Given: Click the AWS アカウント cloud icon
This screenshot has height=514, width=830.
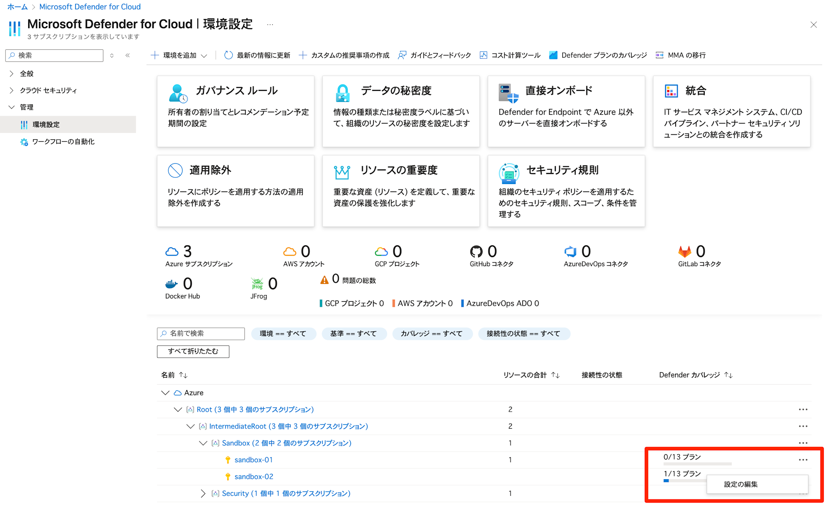Looking at the screenshot, I should click(x=290, y=252).
